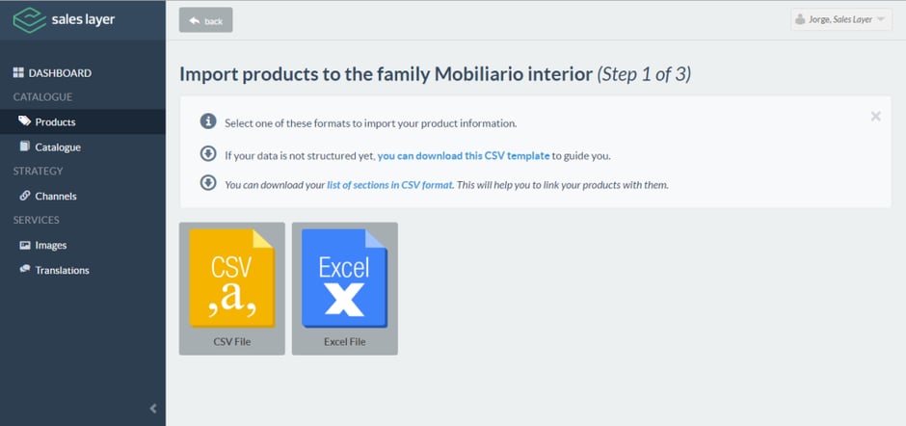Choose the blue Excel File icon
Screen dimensions: 906x426
tap(344, 278)
